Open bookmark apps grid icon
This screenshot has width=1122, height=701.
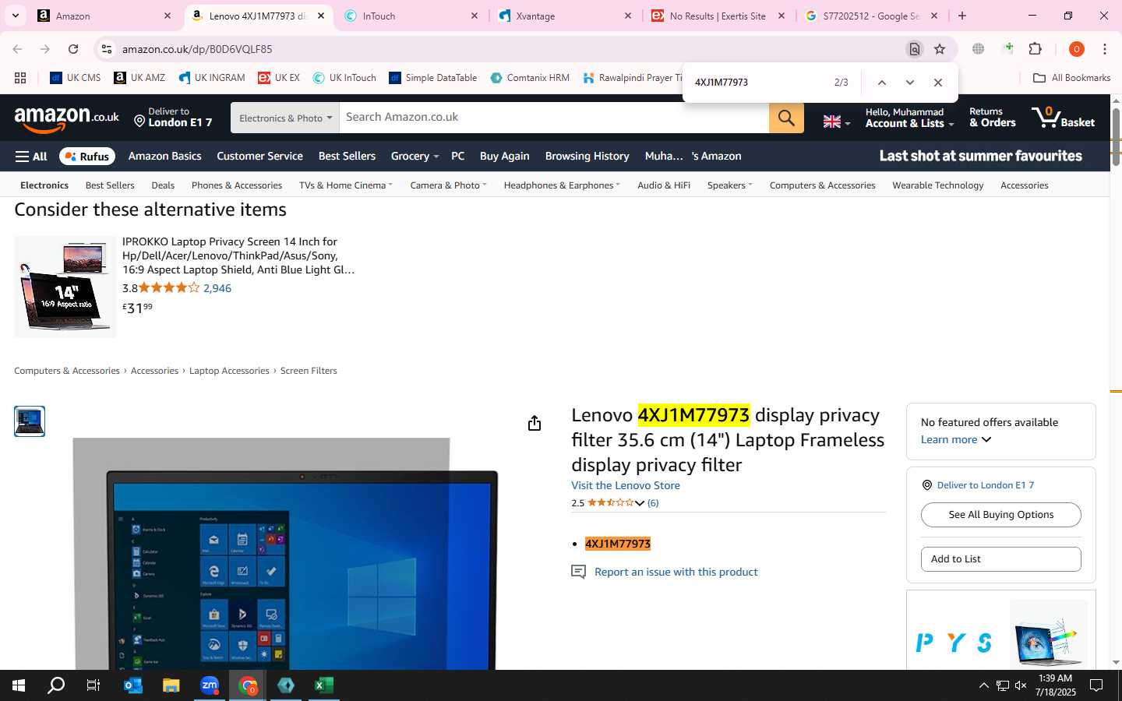(20, 78)
